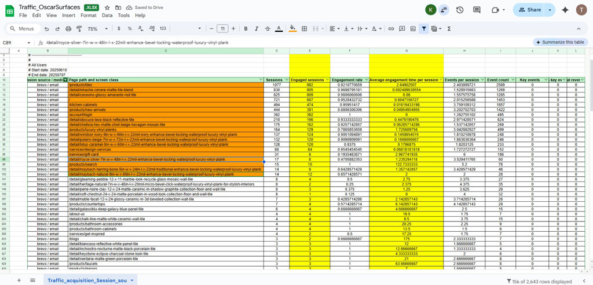Click the Functions sigma icon
Screen dimensions: 593x285
(449, 28)
